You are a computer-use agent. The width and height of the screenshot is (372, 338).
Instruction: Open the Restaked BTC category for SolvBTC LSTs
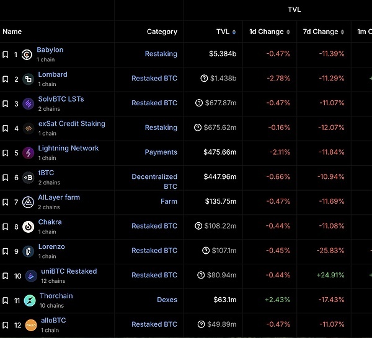(x=154, y=103)
